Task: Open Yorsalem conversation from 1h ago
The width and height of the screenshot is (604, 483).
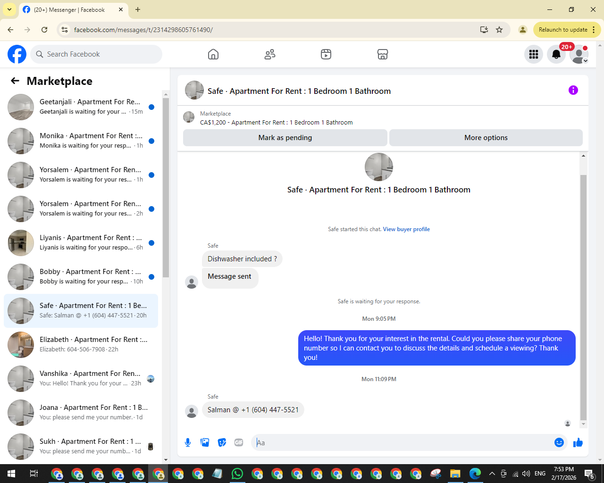Action: [x=81, y=175]
